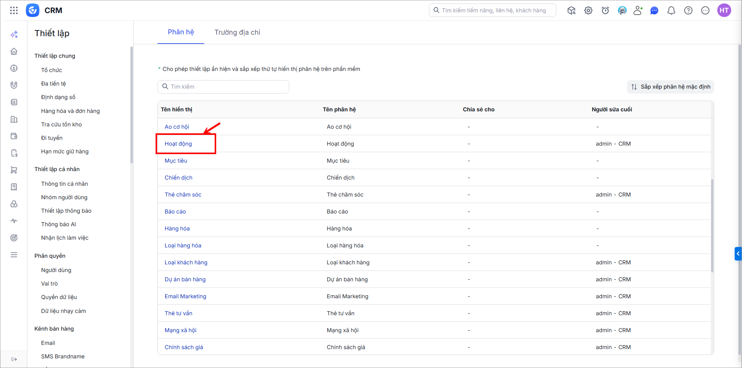742x368 pixels.
Task: Open Thiết lập thông báo settings
Action: [66, 211]
